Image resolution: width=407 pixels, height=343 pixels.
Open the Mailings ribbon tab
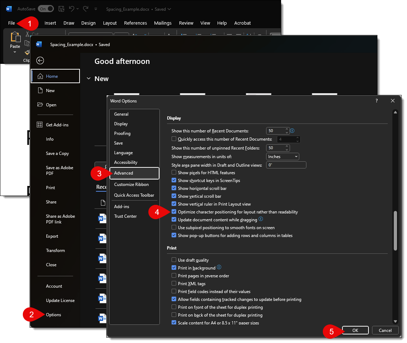(x=163, y=23)
